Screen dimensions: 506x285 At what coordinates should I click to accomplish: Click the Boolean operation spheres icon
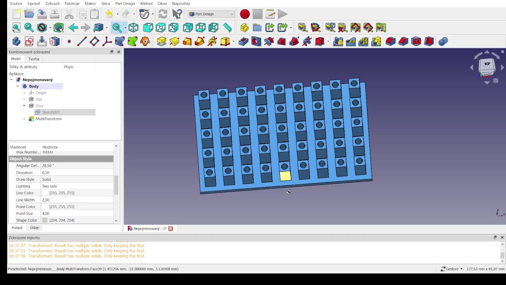click(x=443, y=42)
